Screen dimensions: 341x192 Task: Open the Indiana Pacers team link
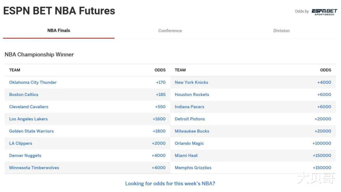click(189, 107)
